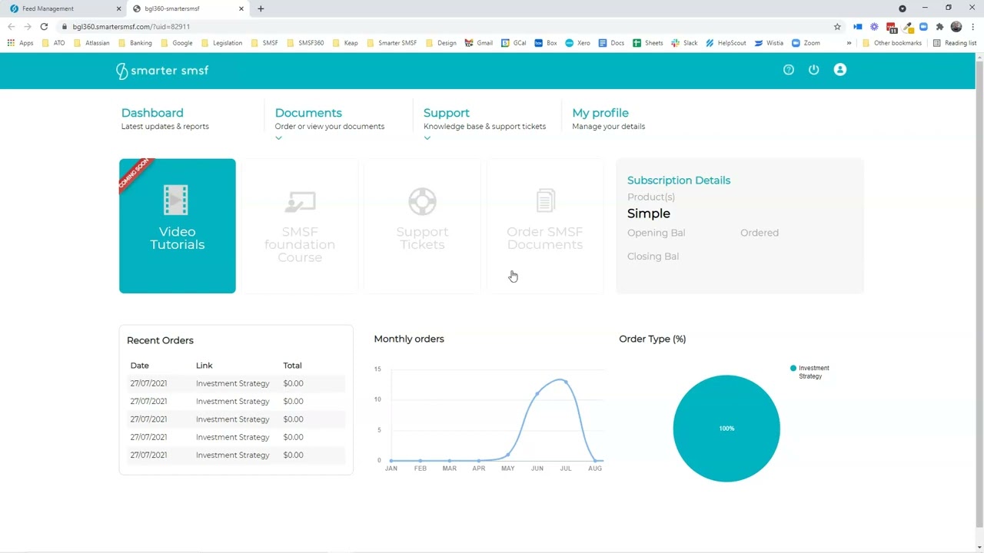Switch to the Feed Management tab
The height and width of the screenshot is (553, 984).
click(x=65, y=8)
